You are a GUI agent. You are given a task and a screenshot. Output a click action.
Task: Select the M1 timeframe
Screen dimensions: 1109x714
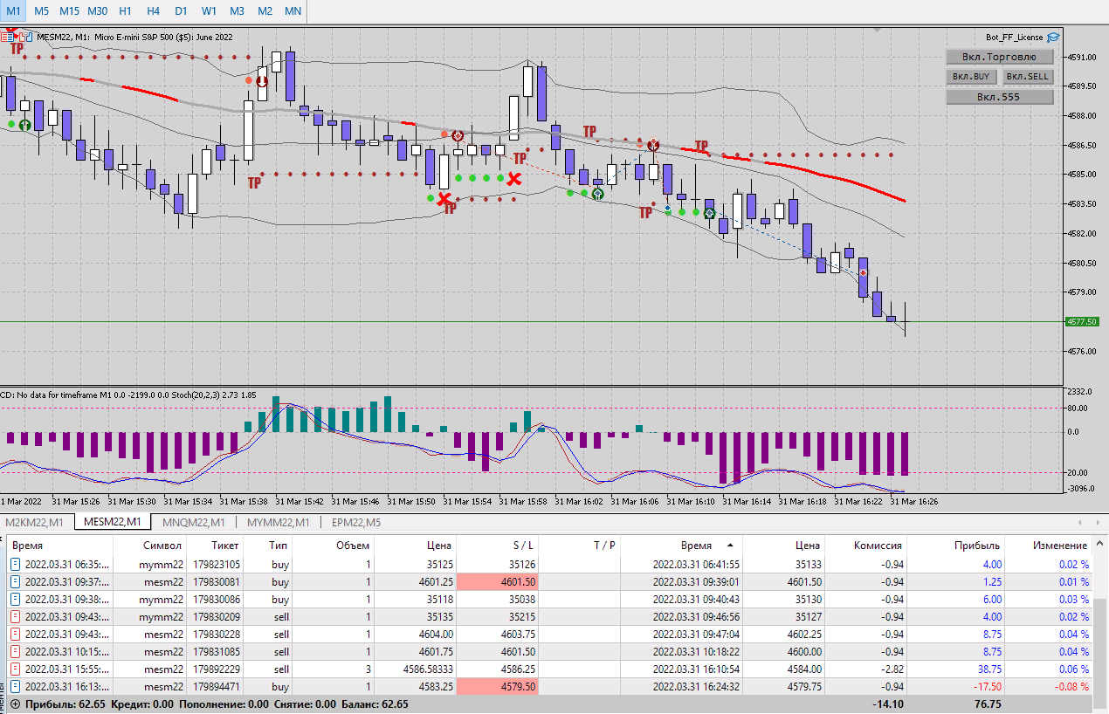click(x=14, y=10)
